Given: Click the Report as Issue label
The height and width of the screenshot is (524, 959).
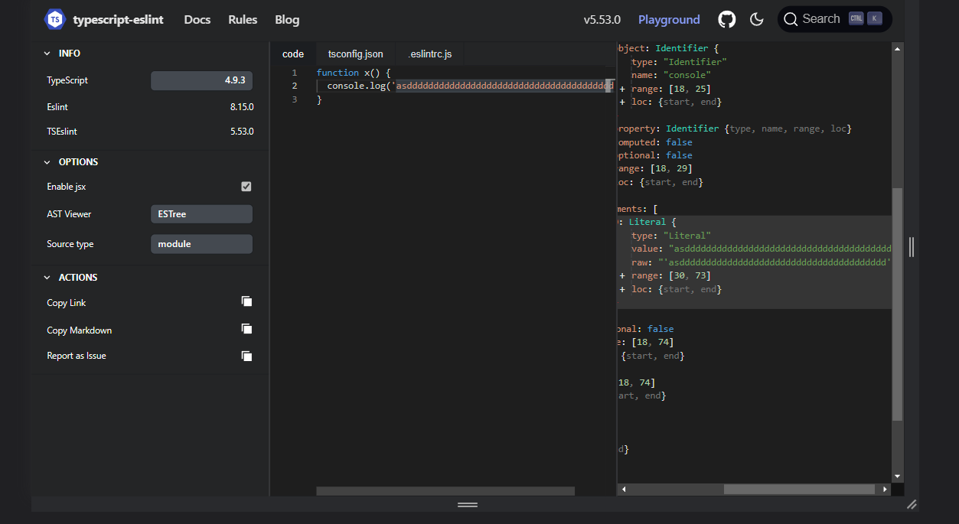Looking at the screenshot, I should tap(77, 356).
